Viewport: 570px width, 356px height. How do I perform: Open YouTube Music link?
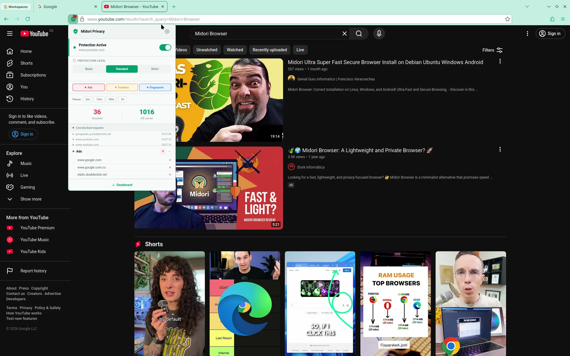click(34, 240)
